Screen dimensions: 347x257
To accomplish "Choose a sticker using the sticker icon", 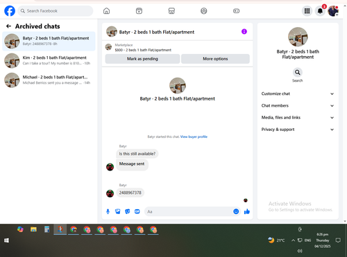I will point(127,211).
